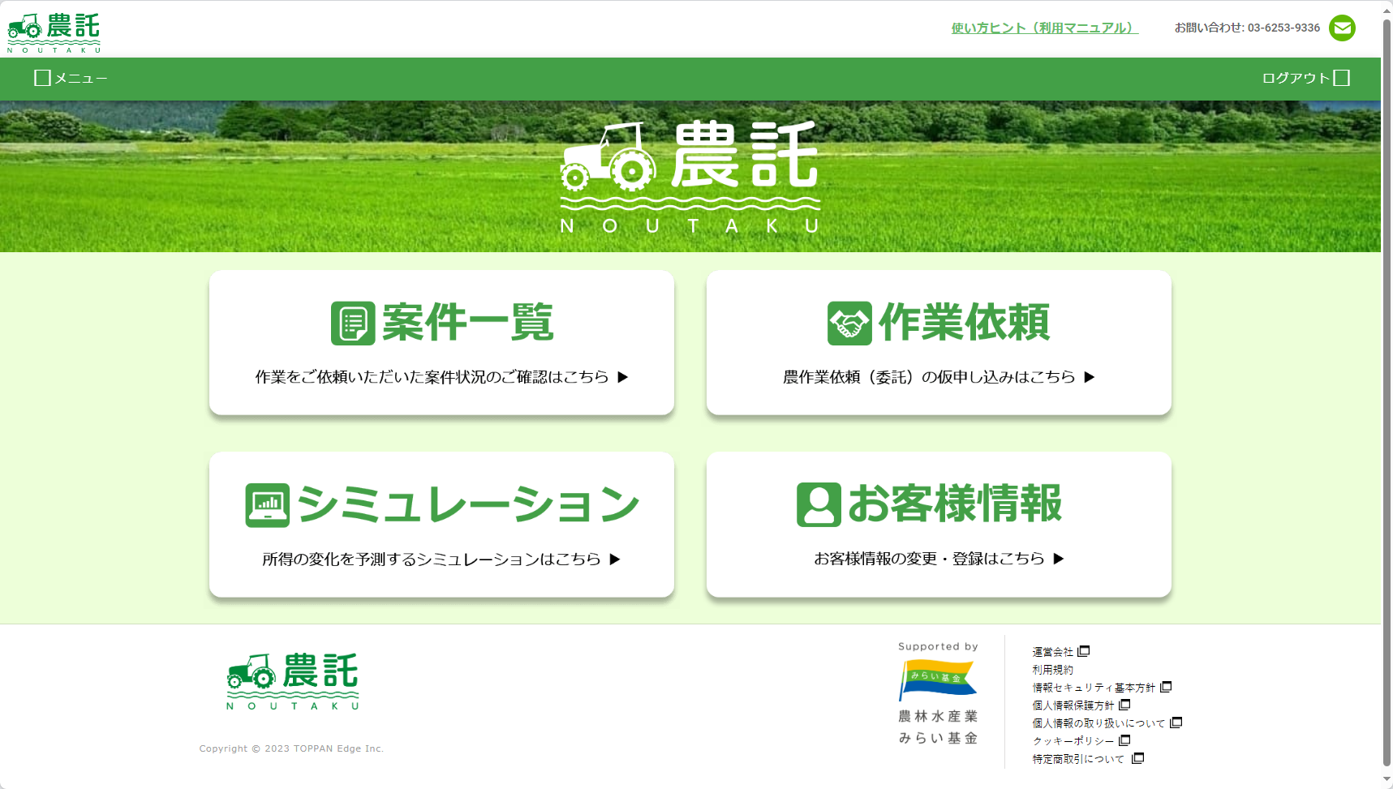Expand the 作業依頼 section via its arrow
The height and width of the screenshot is (789, 1393).
[1090, 376]
